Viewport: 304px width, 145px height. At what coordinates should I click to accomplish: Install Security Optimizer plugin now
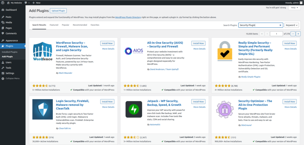[x=290, y=102]
